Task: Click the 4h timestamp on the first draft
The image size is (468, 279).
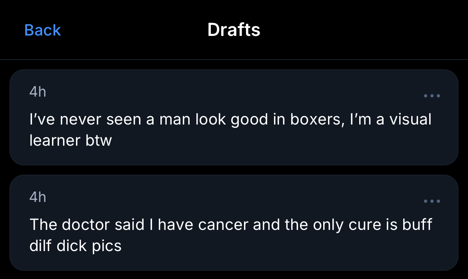Action: point(38,92)
